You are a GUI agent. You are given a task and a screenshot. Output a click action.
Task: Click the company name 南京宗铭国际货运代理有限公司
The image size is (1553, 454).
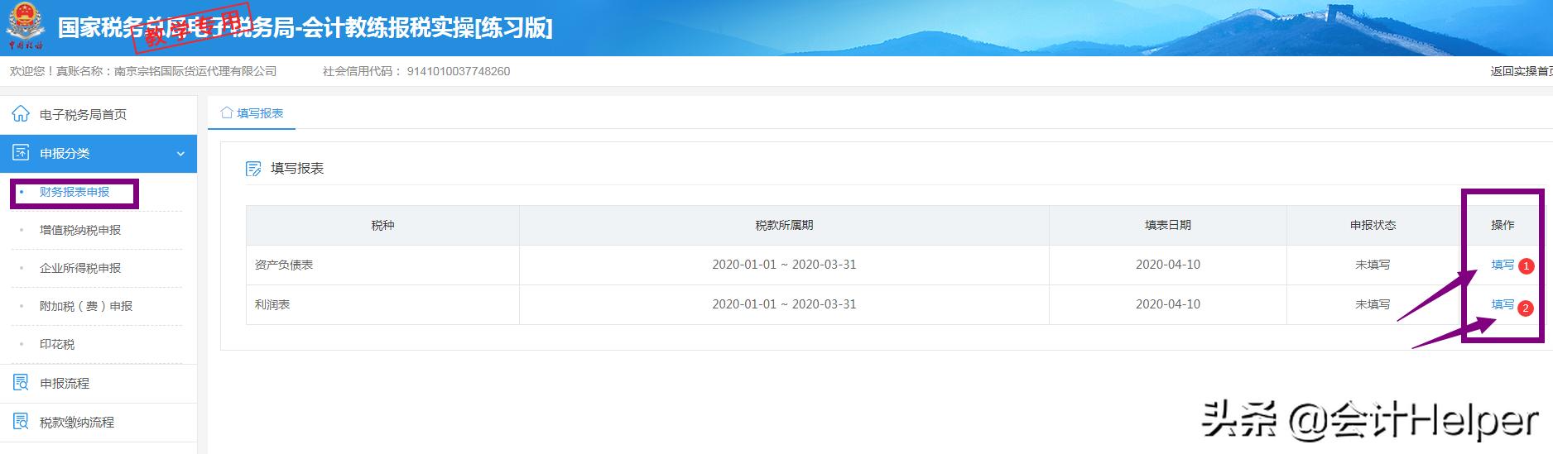195,71
